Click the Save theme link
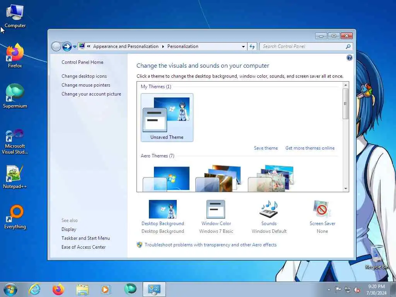Image resolution: width=396 pixels, height=297 pixels. tap(266, 148)
